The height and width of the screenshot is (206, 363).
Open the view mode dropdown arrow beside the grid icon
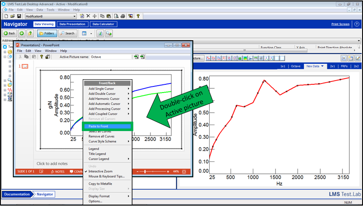pyautogui.click(x=91, y=33)
